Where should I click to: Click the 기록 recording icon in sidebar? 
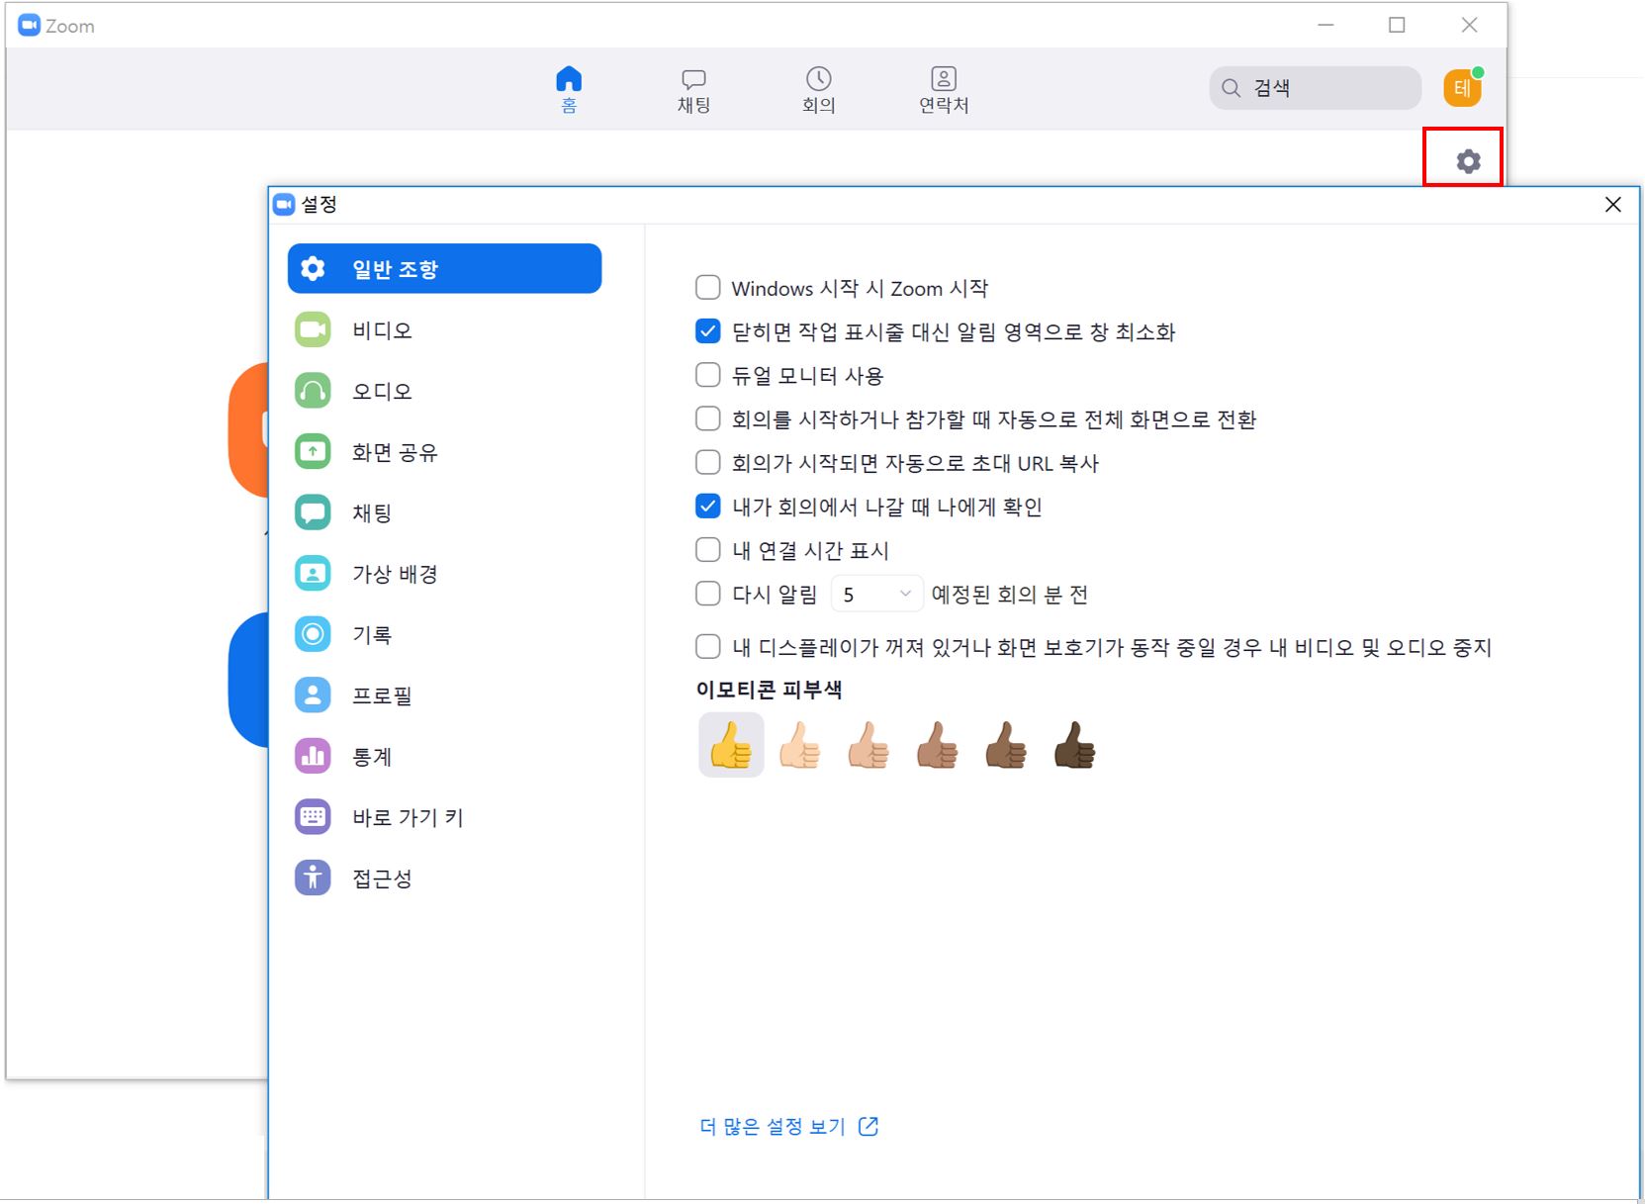(x=313, y=634)
